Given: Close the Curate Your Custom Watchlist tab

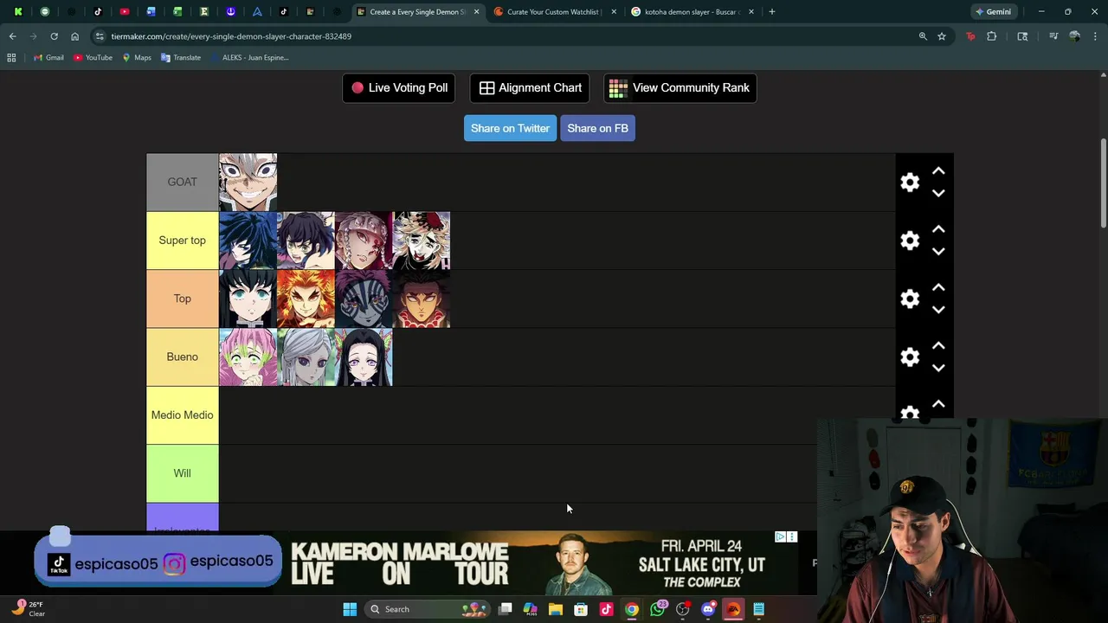Looking at the screenshot, I should tap(614, 12).
